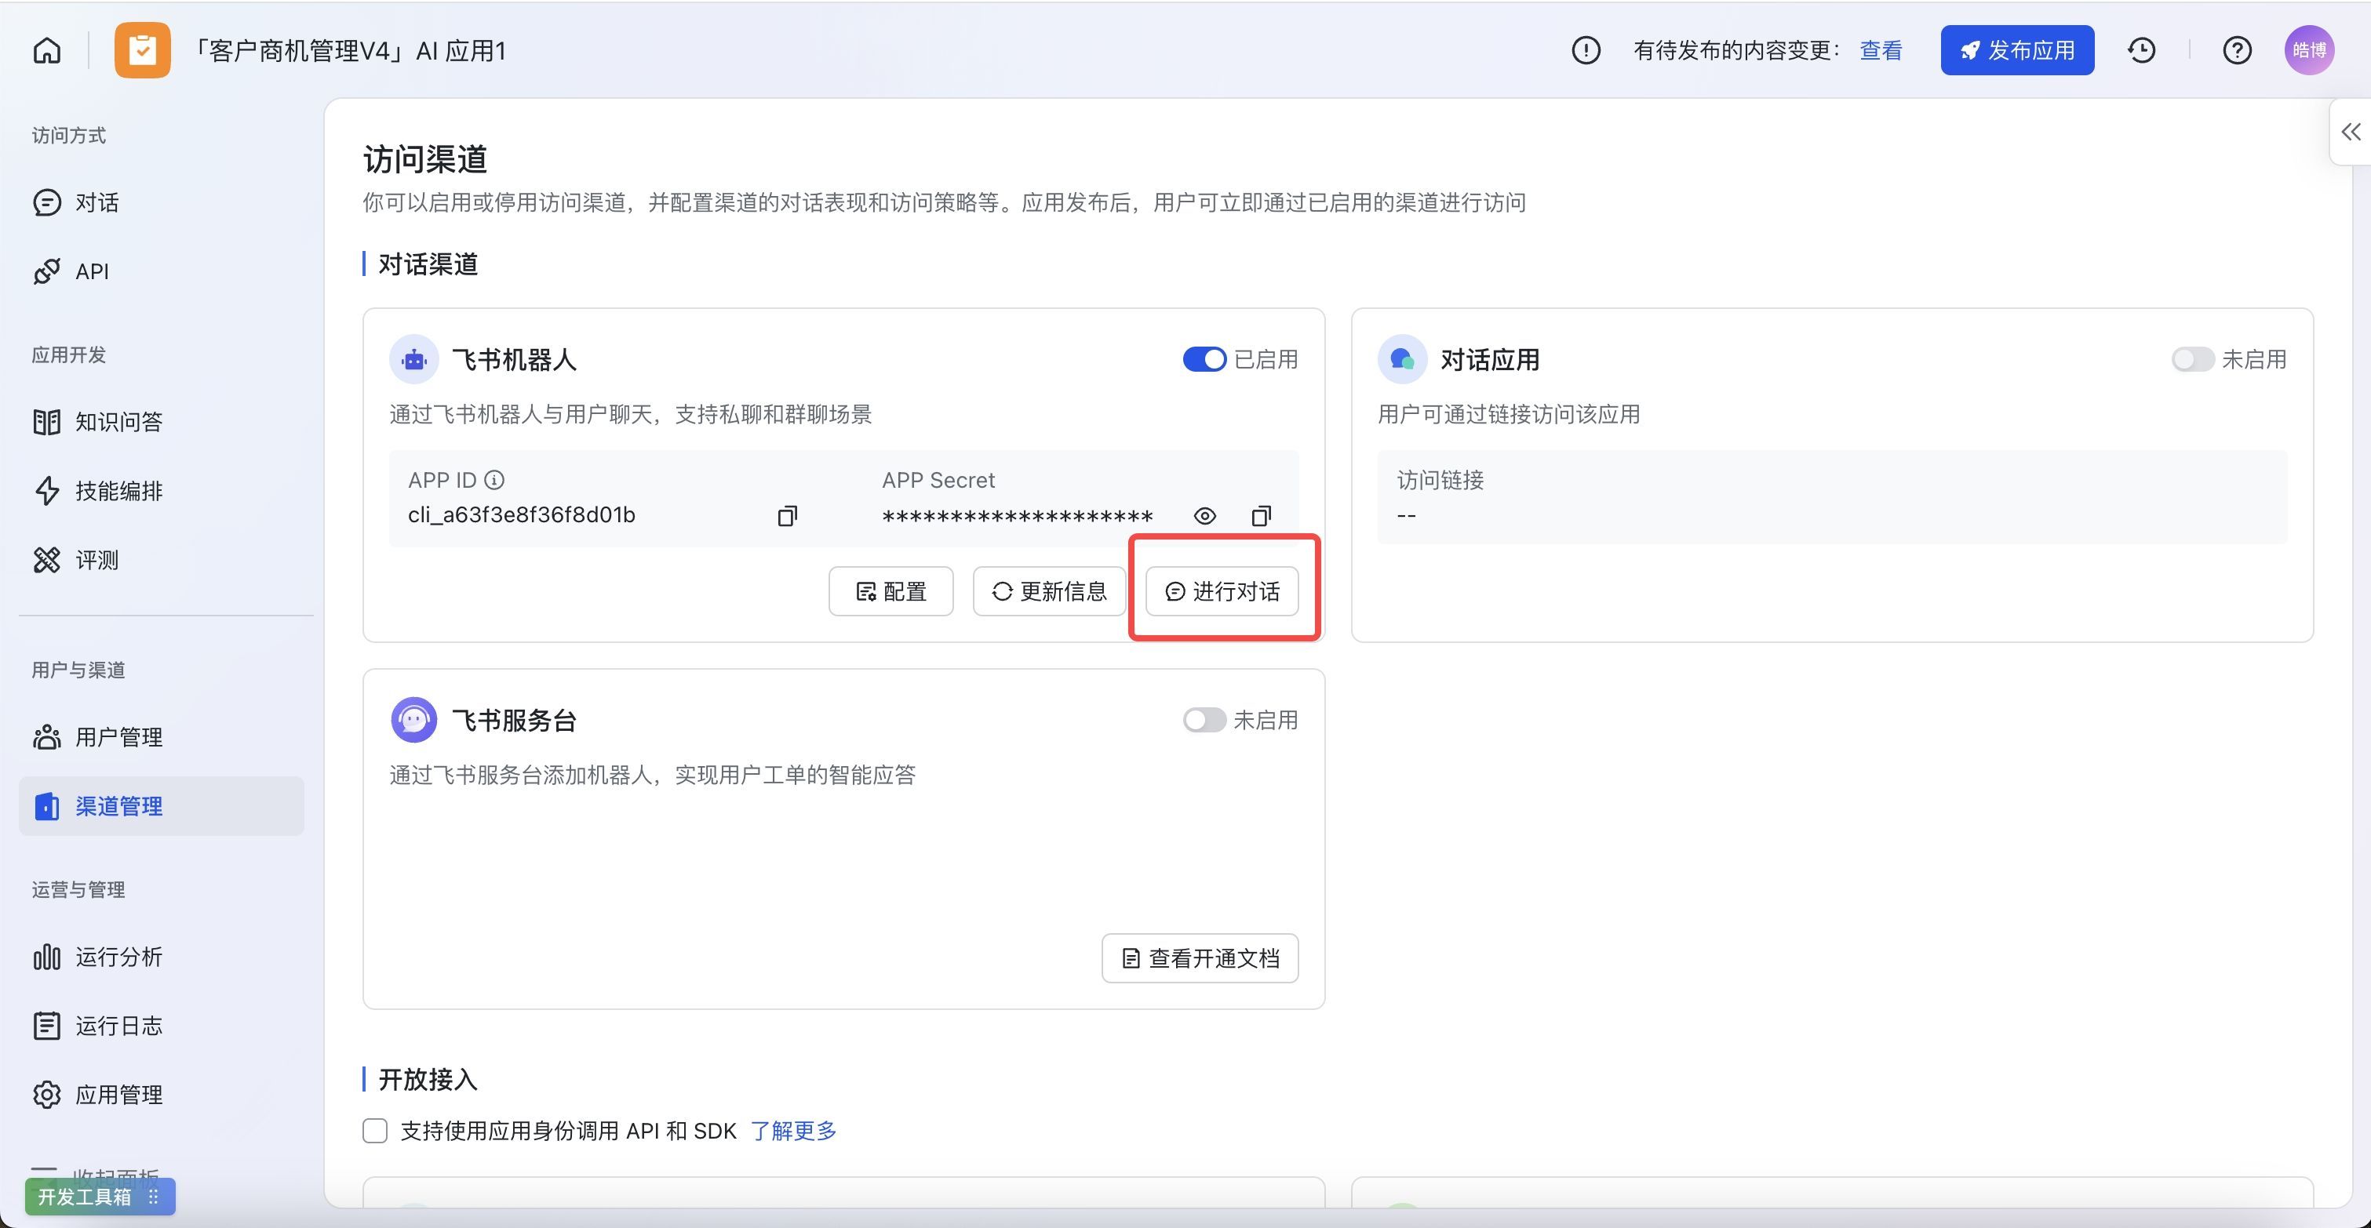The height and width of the screenshot is (1228, 2371).
Task: Click the 查看开通文档 button
Action: [x=1200, y=957]
